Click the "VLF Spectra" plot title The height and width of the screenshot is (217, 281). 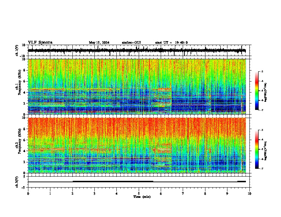[40, 43]
